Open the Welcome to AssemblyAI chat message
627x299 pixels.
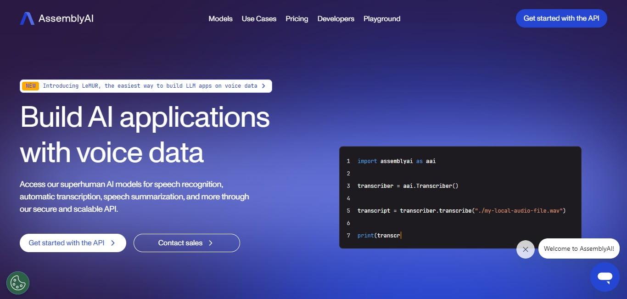point(579,248)
